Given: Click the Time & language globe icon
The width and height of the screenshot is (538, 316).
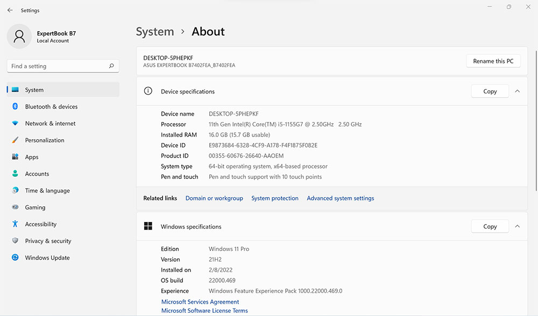Looking at the screenshot, I should 15,190.
